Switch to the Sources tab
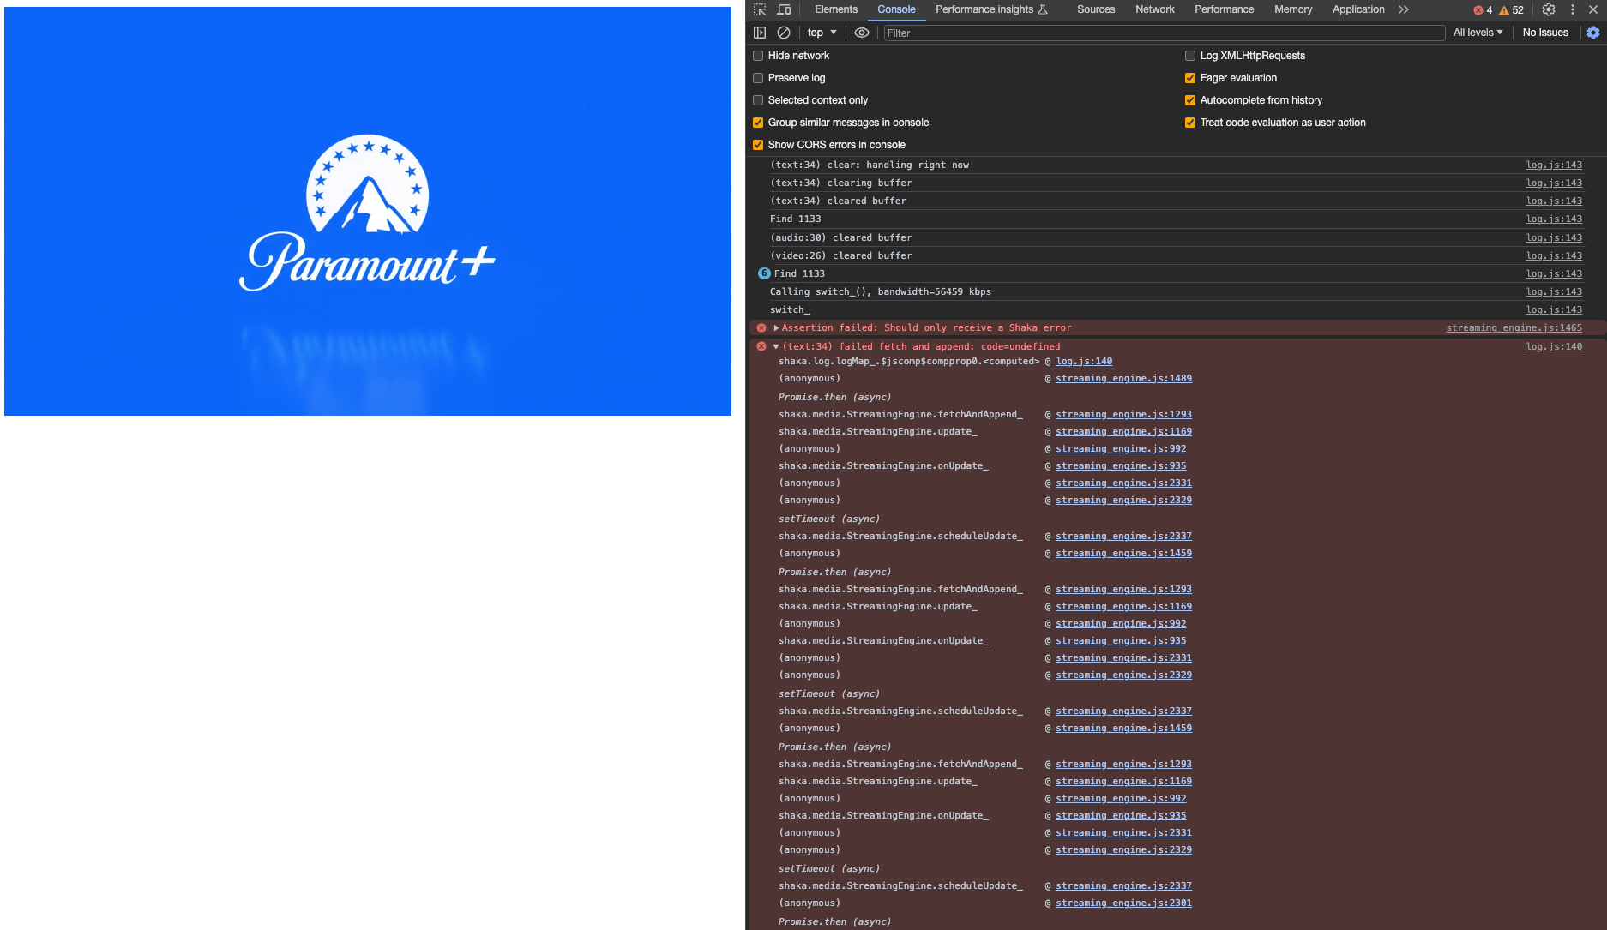Viewport: 1607px width, 930px height. 1095,9
